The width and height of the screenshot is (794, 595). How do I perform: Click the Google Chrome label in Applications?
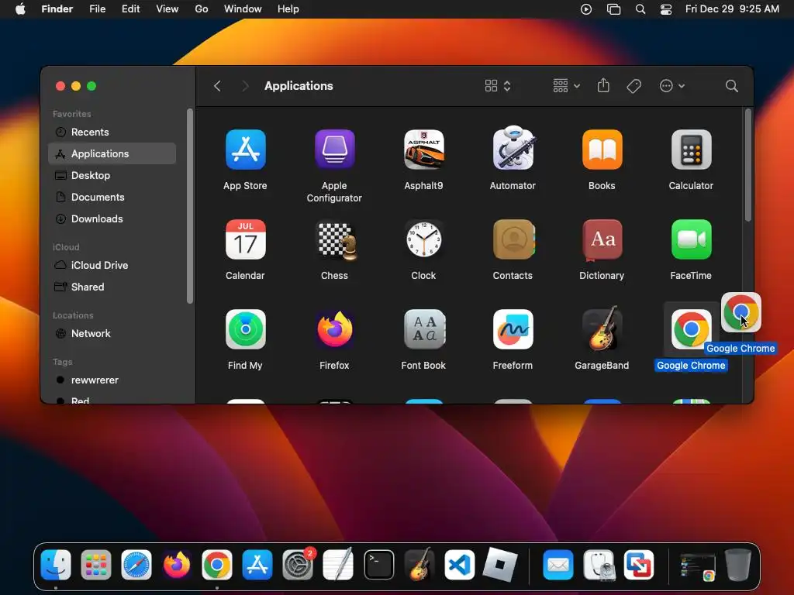[691, 366]
